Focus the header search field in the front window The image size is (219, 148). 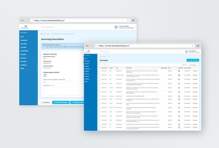[111, 52]
